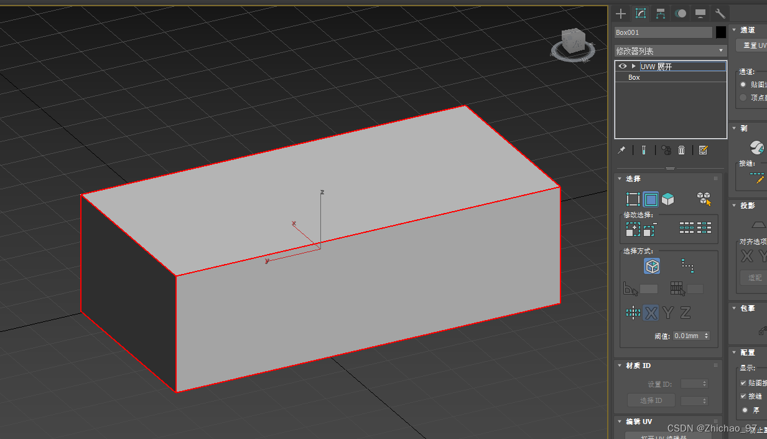
Task: Uncheck the 贴图接缝 display checkbox
Action: [743, 383]
